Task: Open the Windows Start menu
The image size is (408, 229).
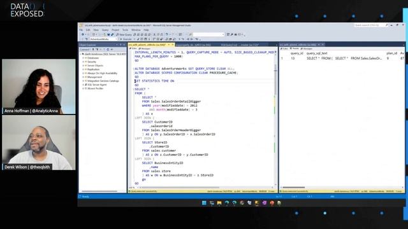Action: pos(204,203)
